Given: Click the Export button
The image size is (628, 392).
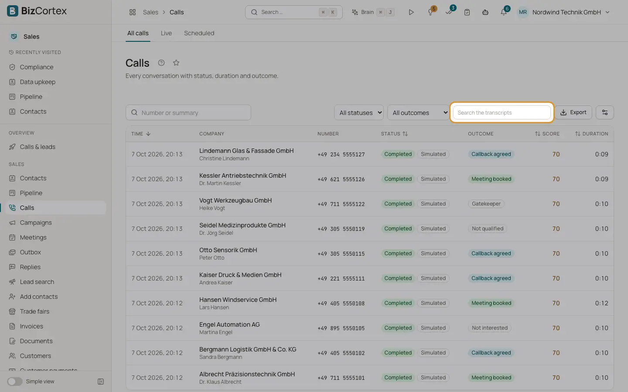Looking at the screenshot, I should [573, 112].
